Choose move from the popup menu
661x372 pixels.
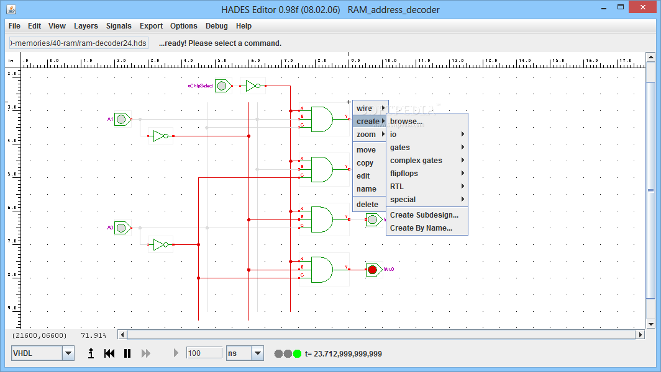(x=370, y=150)
